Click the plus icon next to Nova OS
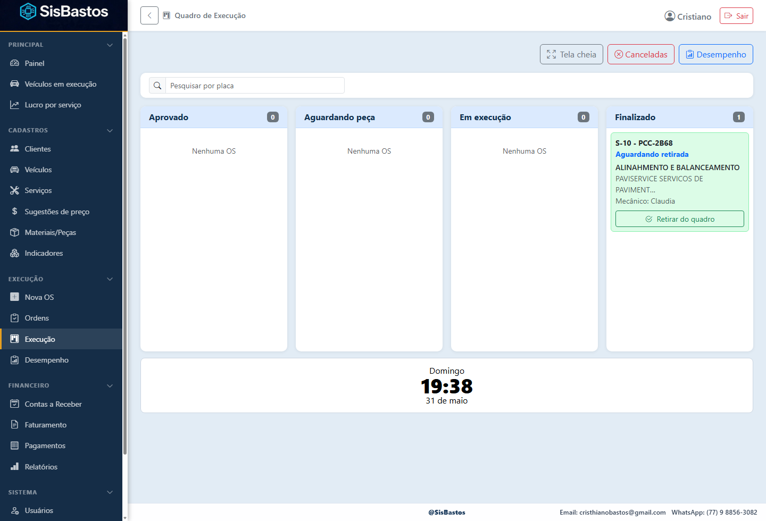This screenshot has height=521, width=766. tap(14, 297)
